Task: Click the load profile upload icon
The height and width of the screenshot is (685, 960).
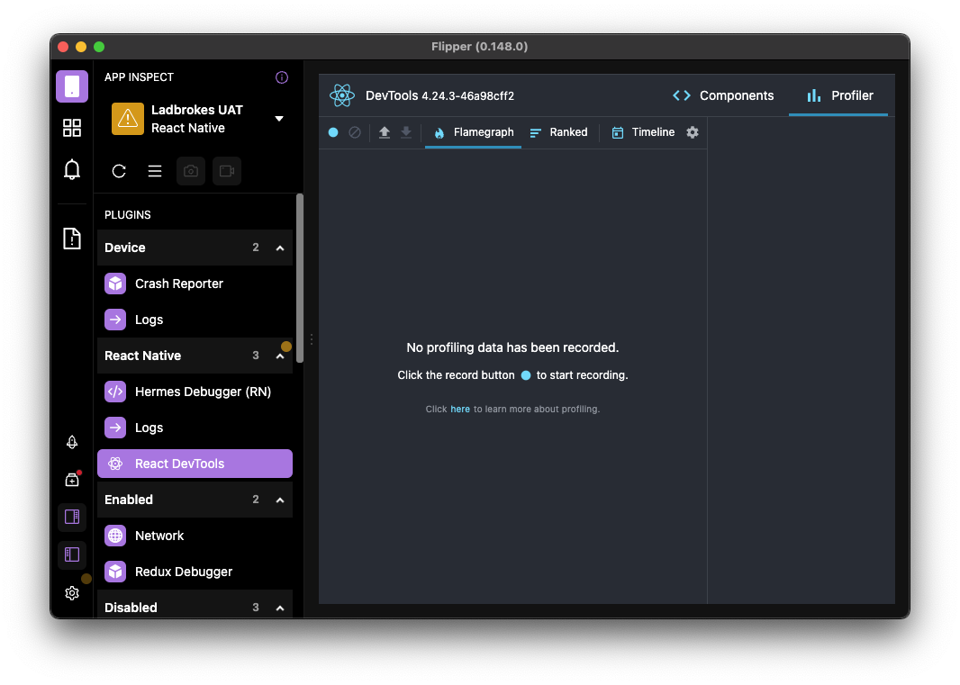Action: (x=385, y=132)
